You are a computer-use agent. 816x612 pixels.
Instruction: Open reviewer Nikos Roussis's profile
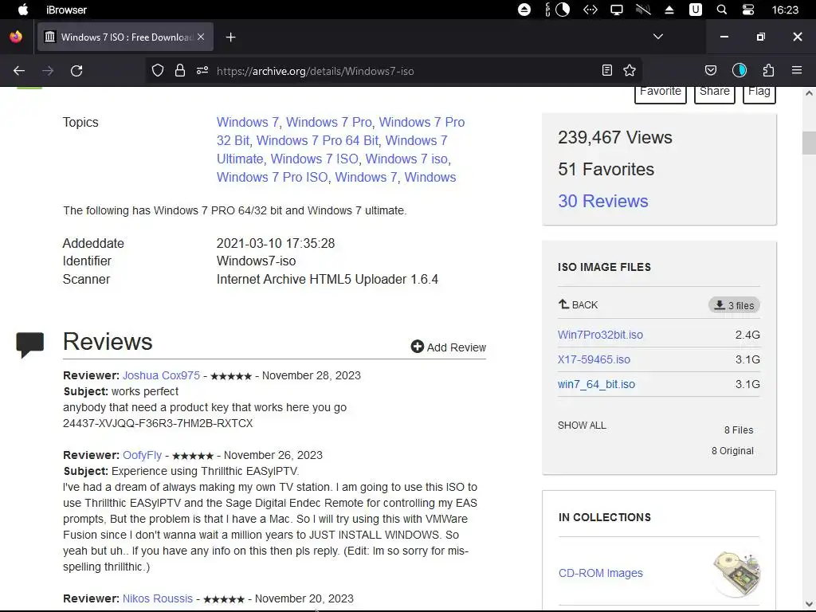(x=158, y=598)
